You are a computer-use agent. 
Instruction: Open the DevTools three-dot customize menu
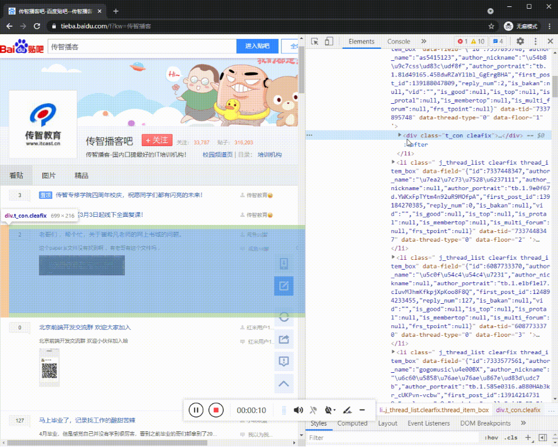point(535,41)
